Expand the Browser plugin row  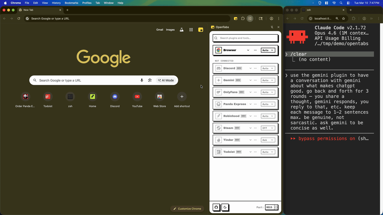(x=248, y=50)
